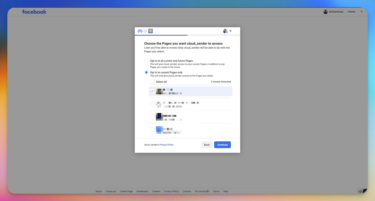Tick the Select all checkbox
The width and height of the screenshot is (375, 201).
tap(152, 82)
